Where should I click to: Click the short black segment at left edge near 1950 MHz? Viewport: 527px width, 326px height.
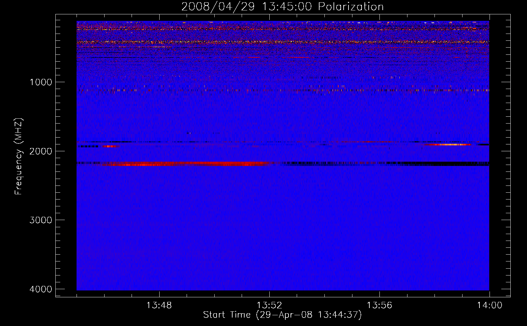tap(87, 146)
